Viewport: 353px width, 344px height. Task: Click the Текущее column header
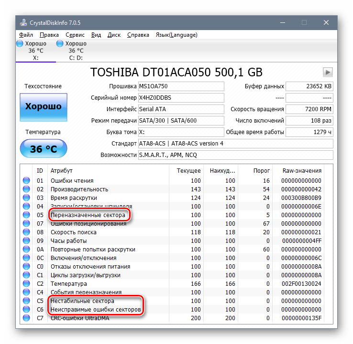click(x=187, y=171)
